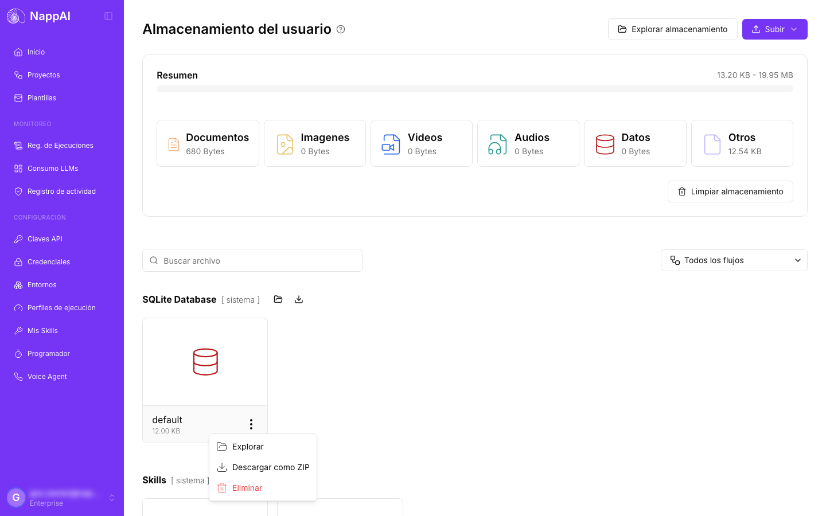Click Explorar almacenamiento button

click(672, 29)
